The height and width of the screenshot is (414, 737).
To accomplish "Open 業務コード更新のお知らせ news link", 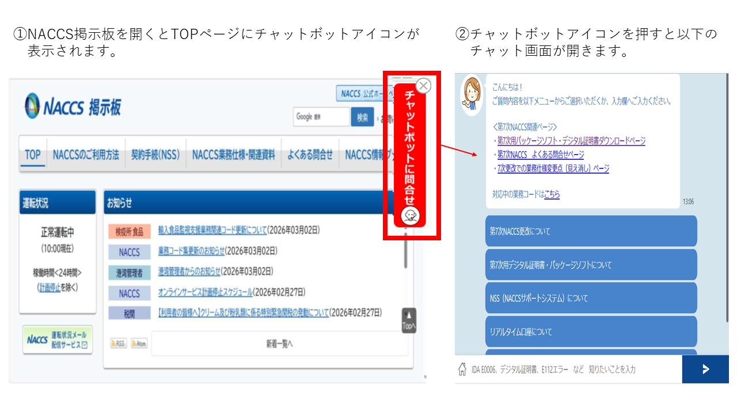I will click(x=191, y=251).
